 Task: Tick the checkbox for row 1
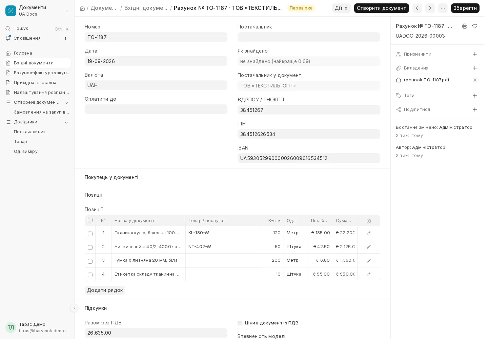tap(90, 234)
